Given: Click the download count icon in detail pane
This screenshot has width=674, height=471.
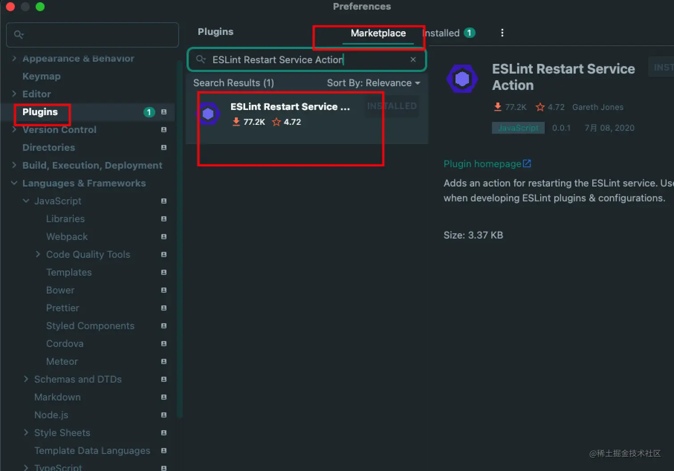Looking at the screenshot, I should [497, 107].
